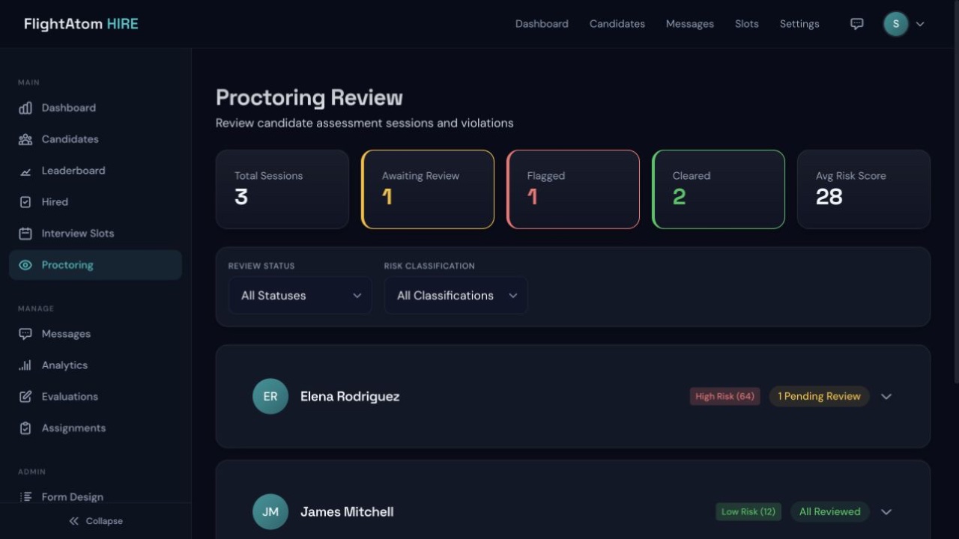Open Slots in the top navigation

click(x=747, y=24)
